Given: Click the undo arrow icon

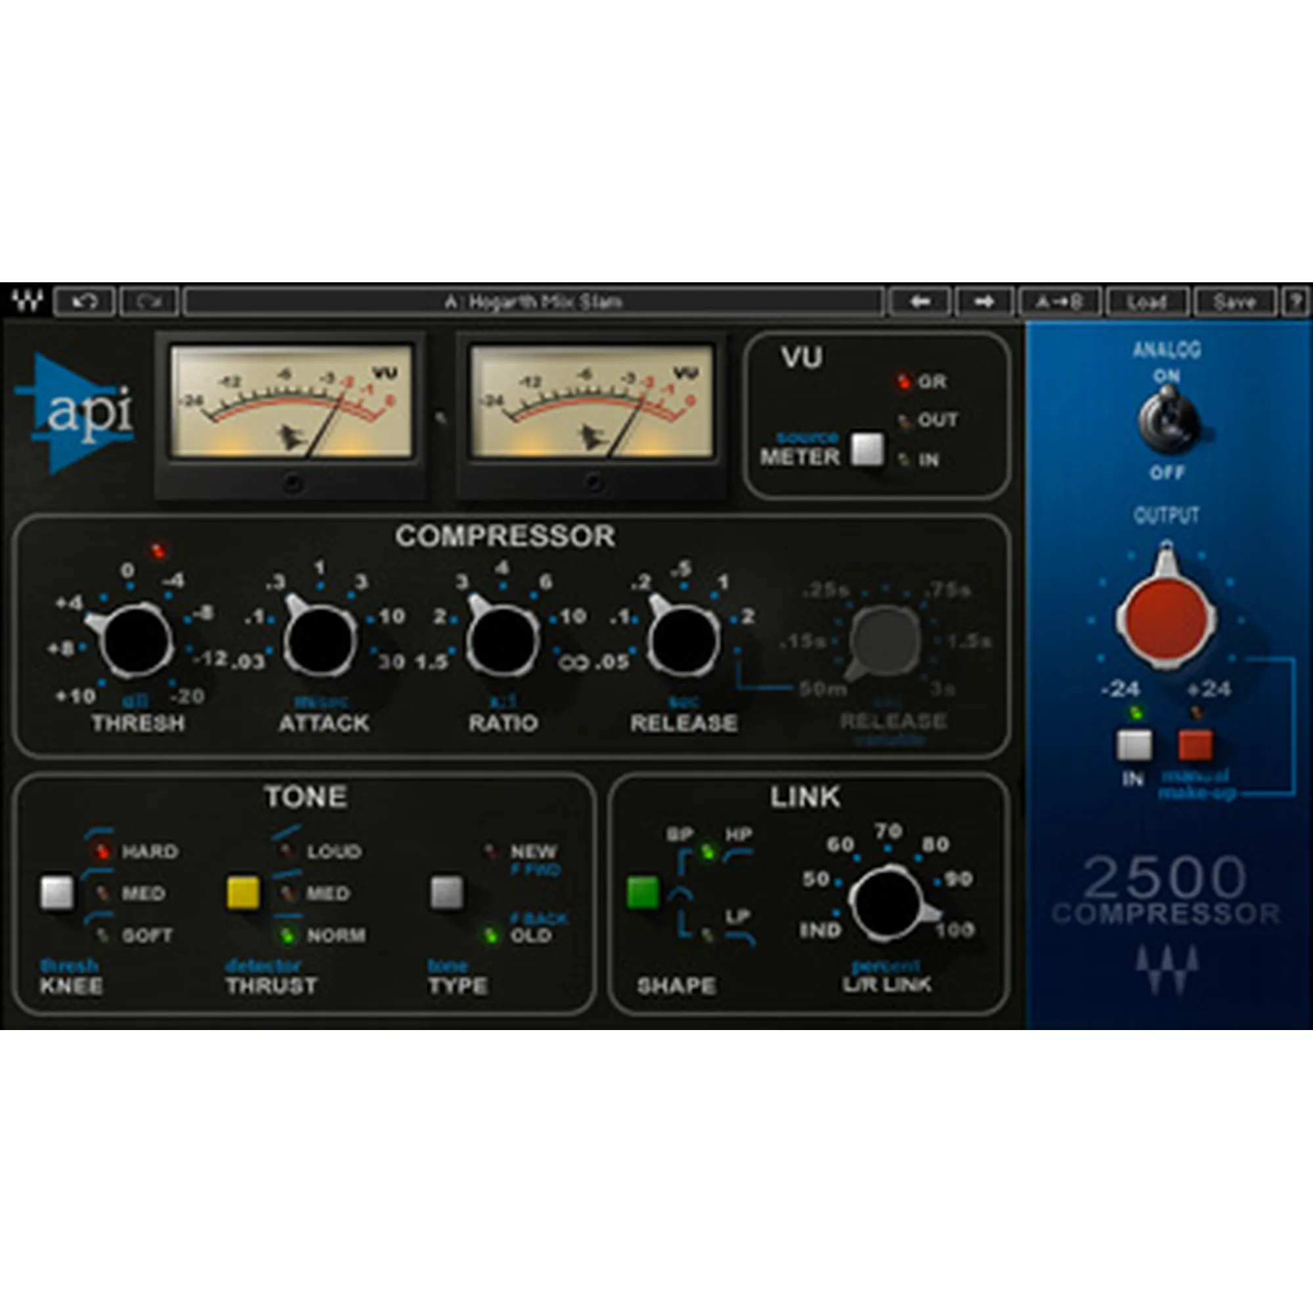Looking at the screenshot, I should click(84, 302).
